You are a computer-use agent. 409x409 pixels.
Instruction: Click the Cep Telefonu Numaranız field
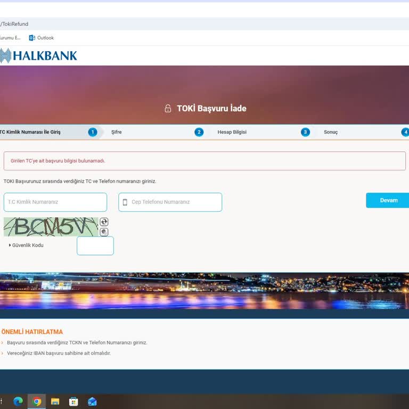click(170, 202)
